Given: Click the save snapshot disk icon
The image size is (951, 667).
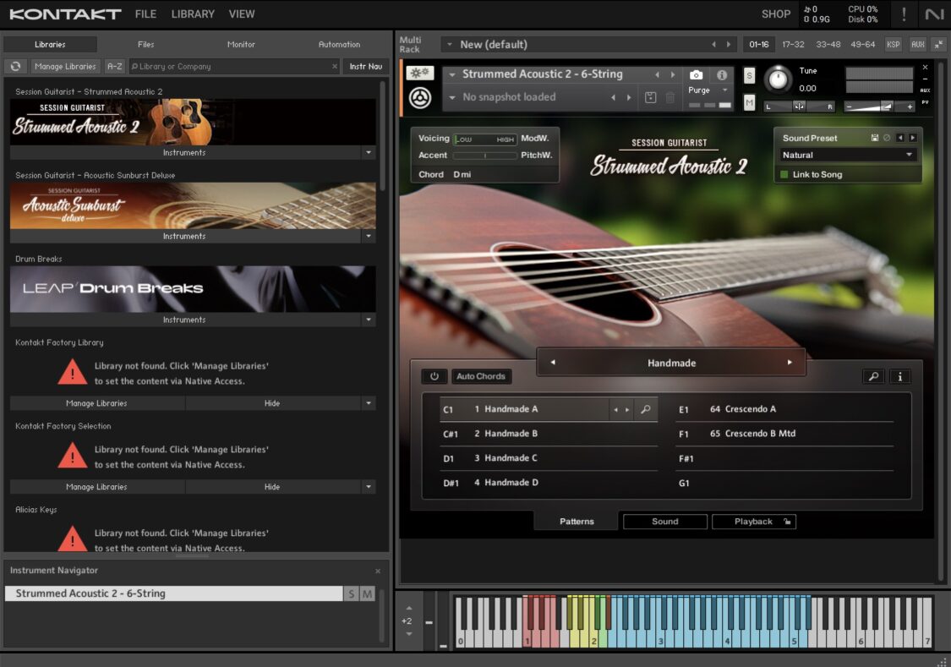Looking at the screenshot, I should pos(650,97).
